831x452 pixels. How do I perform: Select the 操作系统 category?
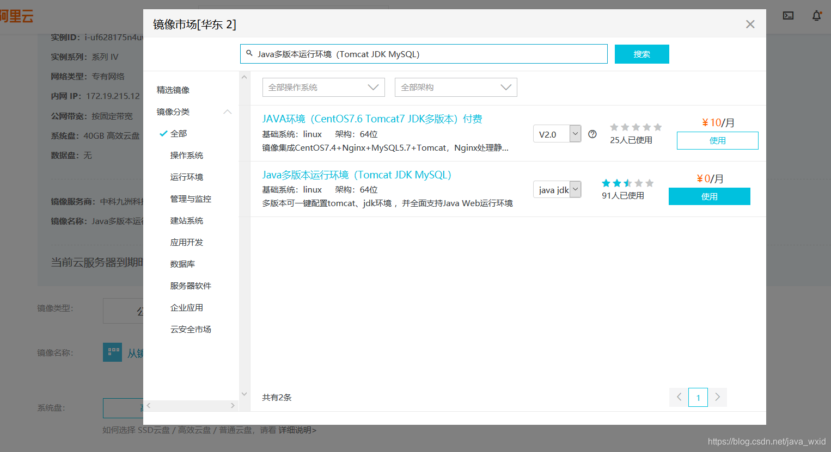[x=187, y=156]
